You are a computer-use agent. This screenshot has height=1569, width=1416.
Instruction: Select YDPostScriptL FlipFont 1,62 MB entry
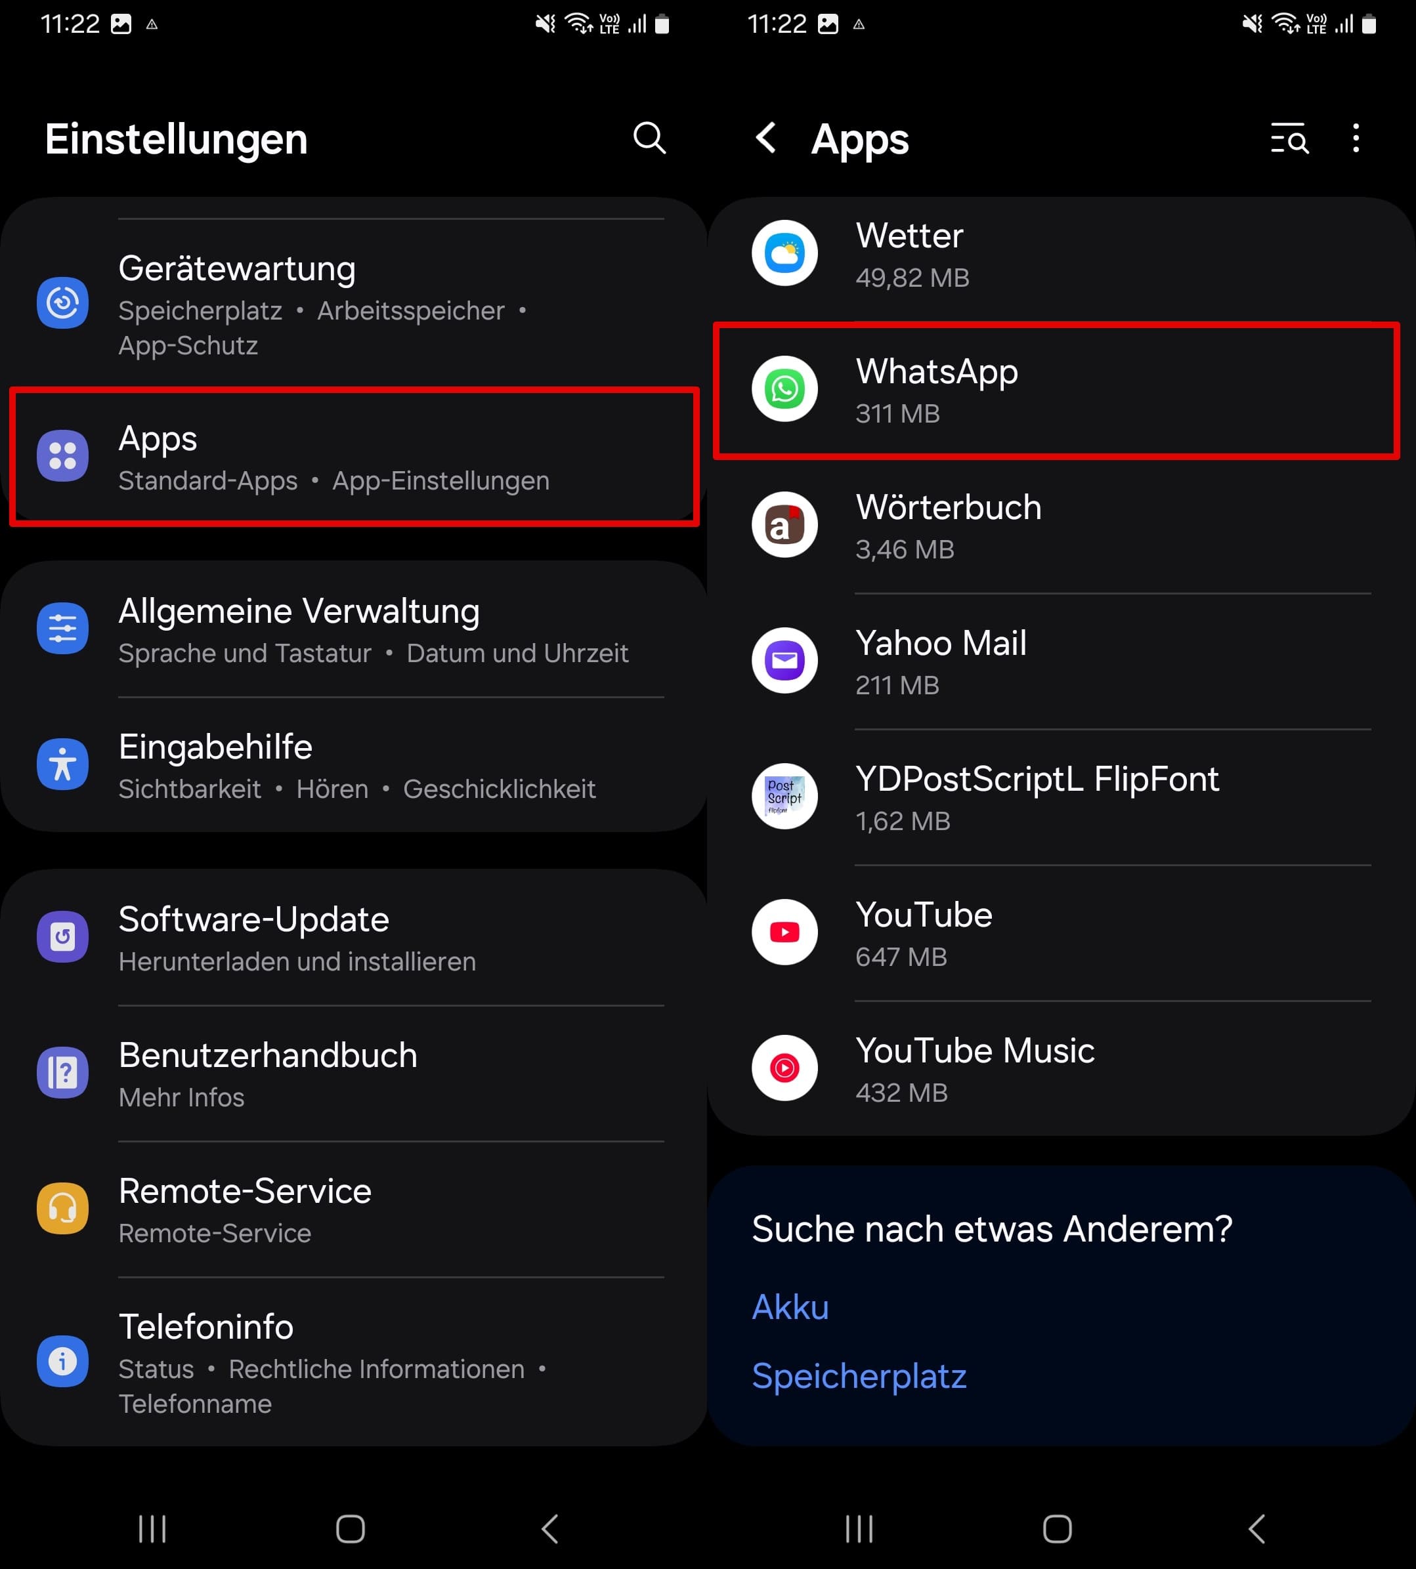[x=1062, y=797]
